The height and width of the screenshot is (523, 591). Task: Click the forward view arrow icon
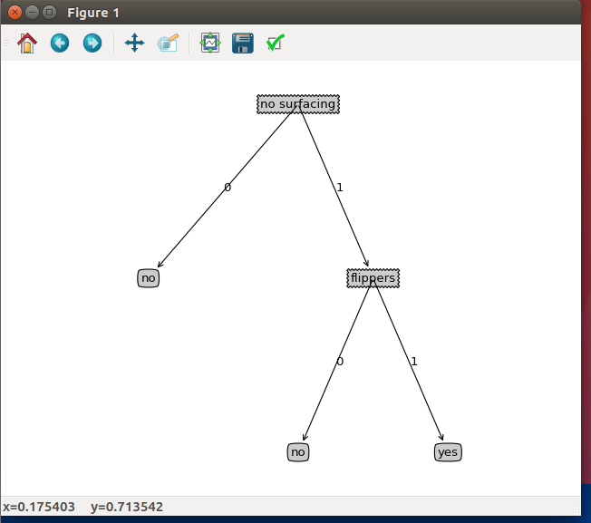pos(92,43)
